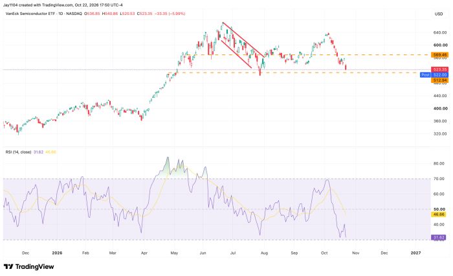Click the 320.00 price axis value
The width and height of the screenshot is (453, 276).
pos(440,134)
